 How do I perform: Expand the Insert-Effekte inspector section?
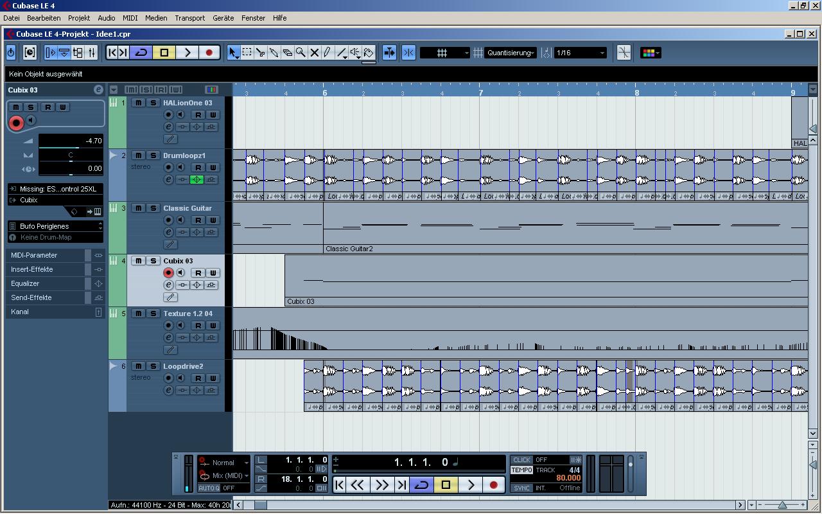click(32, 269)
